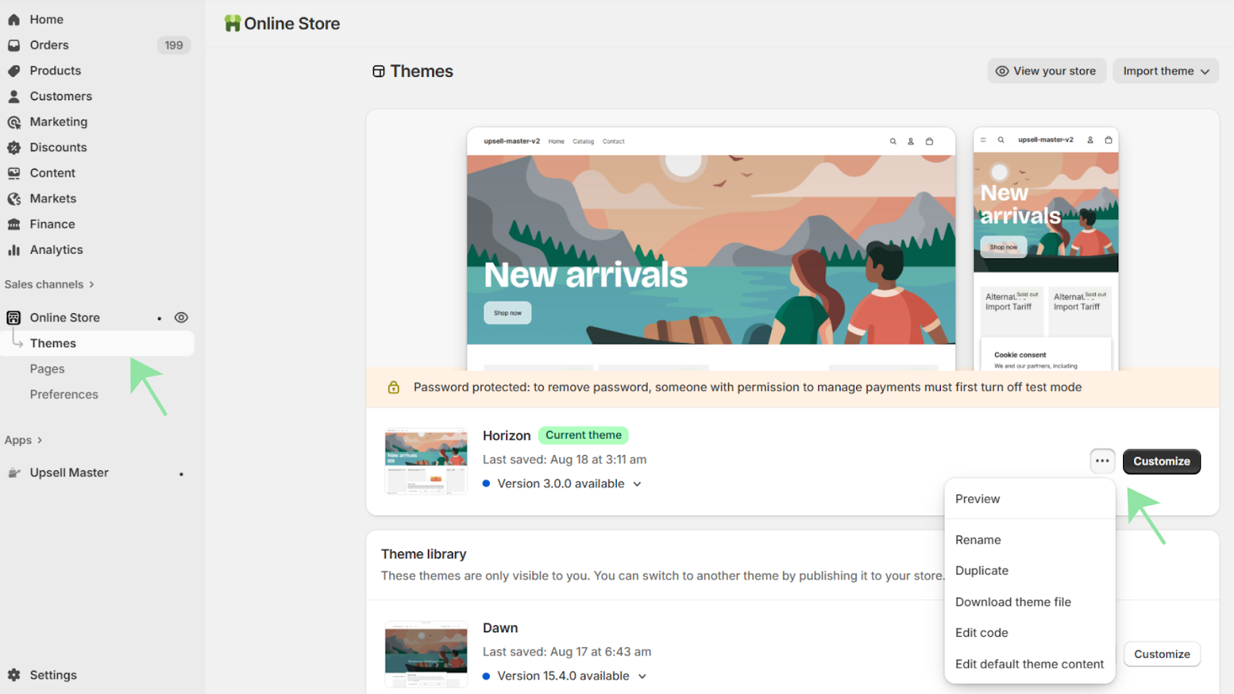
Task: Click the Home icon in sidebar
Action: (x=14, y=20)
